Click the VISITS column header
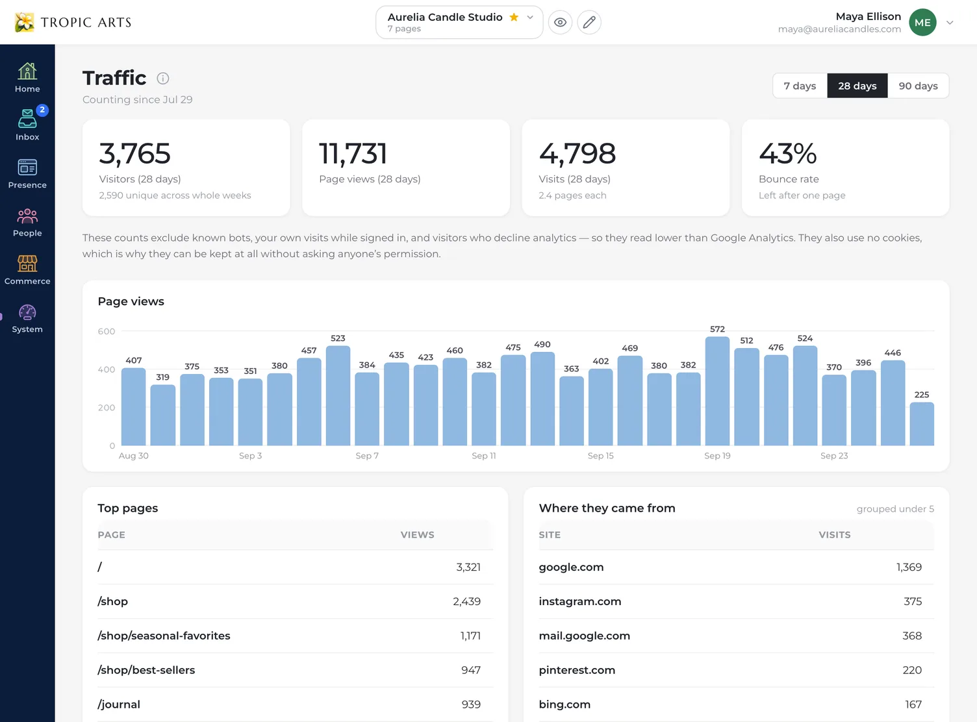Screen dimensions: 977x722 point(835,535)
